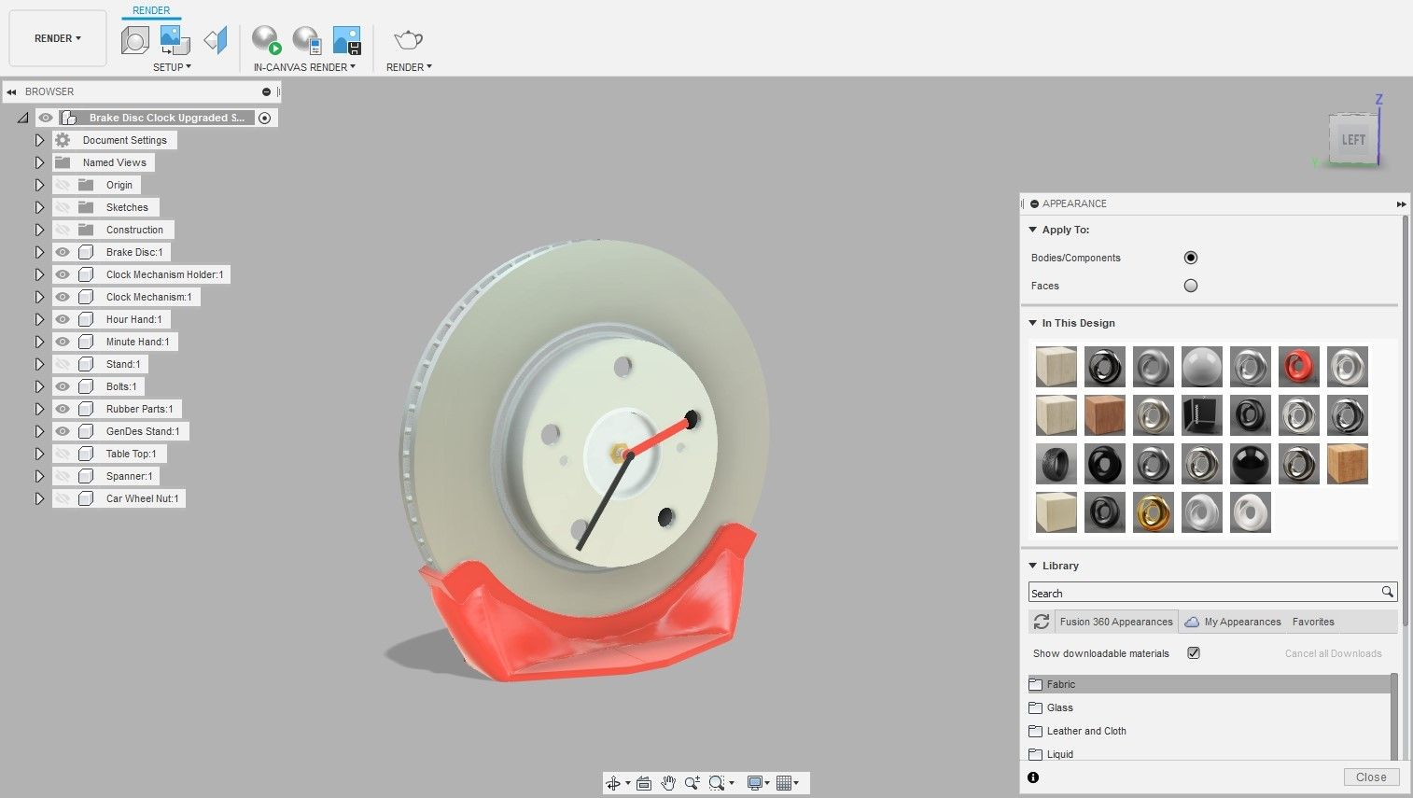Expand the Sketches folder

tap(39, 207)
